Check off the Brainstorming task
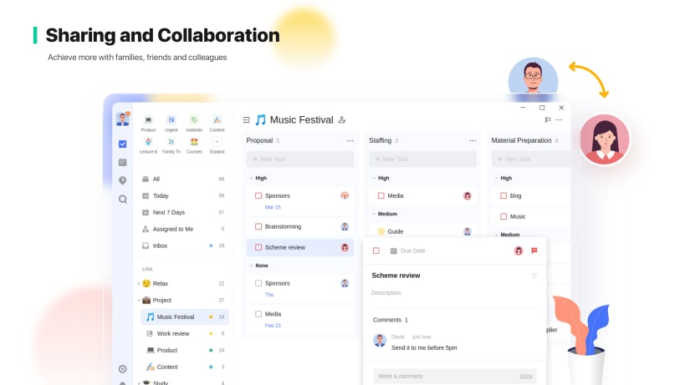 click(x=258, y=226)
